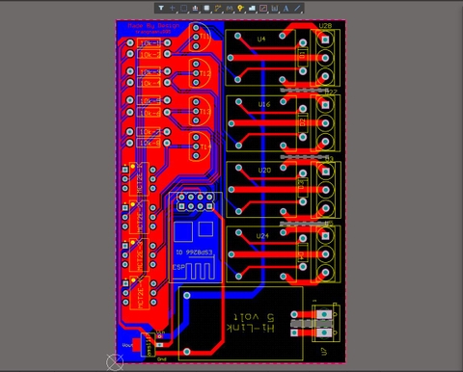Viewport: 463px width, 372px height.
Task: Choose the Place Via tool
Action: 240,9
